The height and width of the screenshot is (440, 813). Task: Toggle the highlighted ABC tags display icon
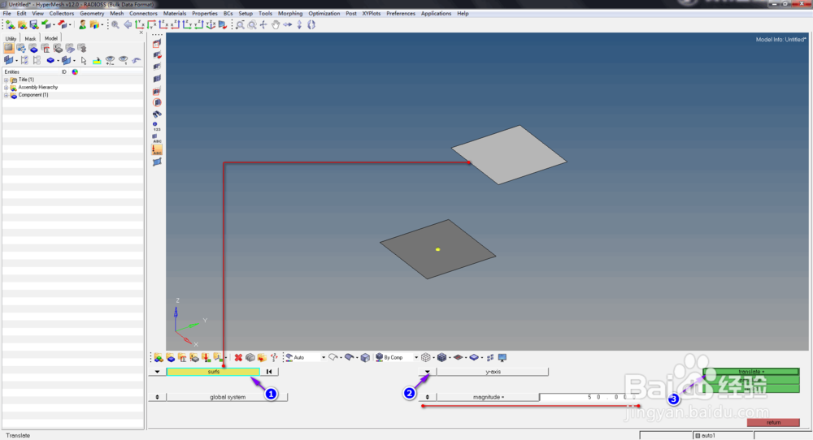(x=157, y=149)
